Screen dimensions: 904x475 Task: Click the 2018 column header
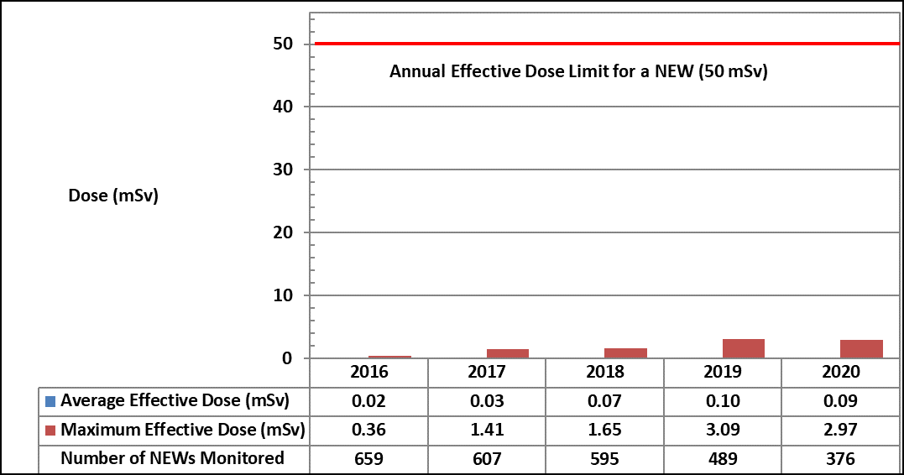point(605,372)
